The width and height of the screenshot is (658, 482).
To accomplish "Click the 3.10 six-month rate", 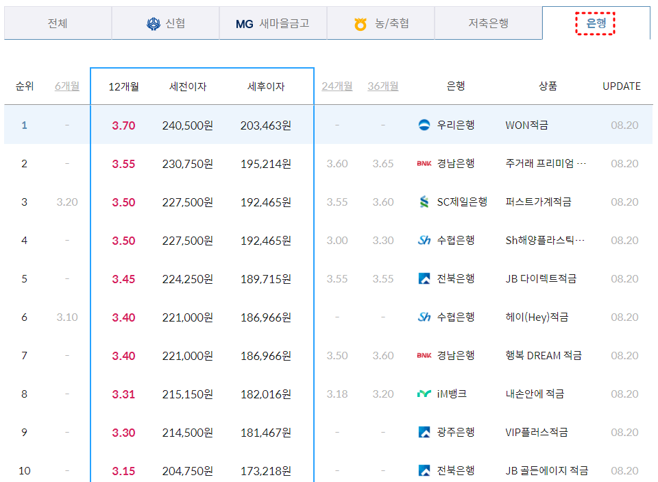I will (67, 317).
